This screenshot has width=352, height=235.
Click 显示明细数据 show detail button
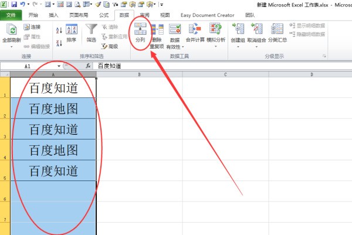point(307,26)
